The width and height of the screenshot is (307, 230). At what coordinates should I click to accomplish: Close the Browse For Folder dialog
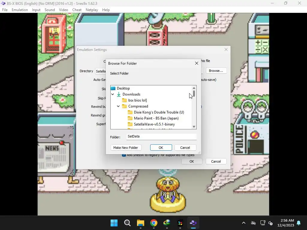(x=197, y=63)
